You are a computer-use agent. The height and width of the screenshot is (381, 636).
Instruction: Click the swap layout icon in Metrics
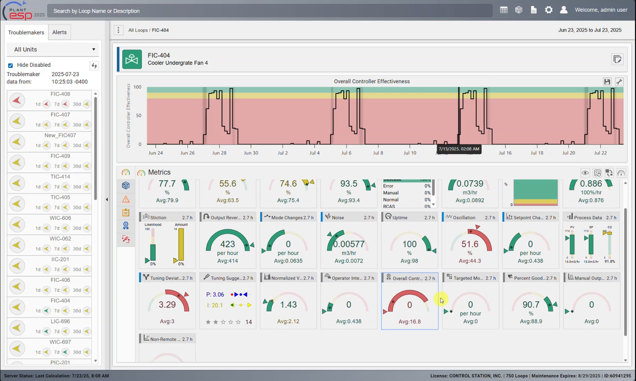tap(609, 173)
